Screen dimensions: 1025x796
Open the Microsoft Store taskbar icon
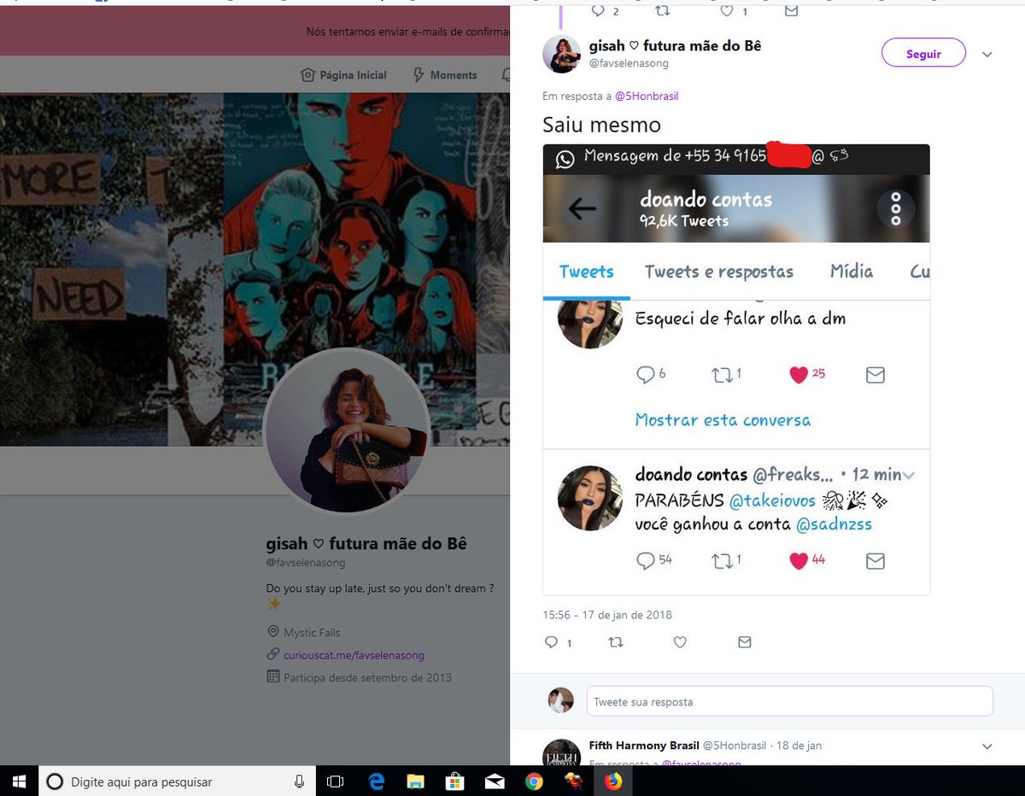click(454, 781)
